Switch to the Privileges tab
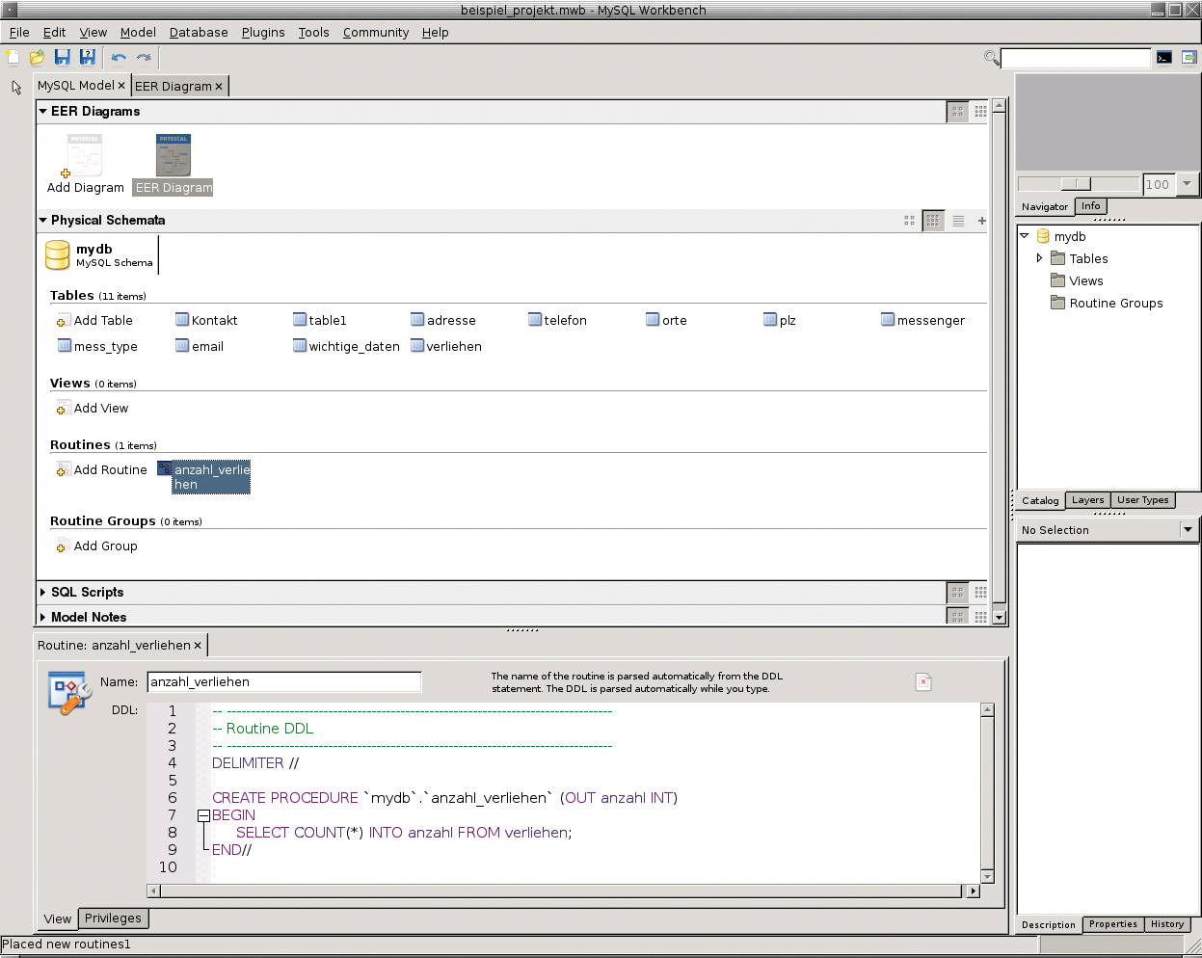1202x958 pixels. [x=113, y=918]
